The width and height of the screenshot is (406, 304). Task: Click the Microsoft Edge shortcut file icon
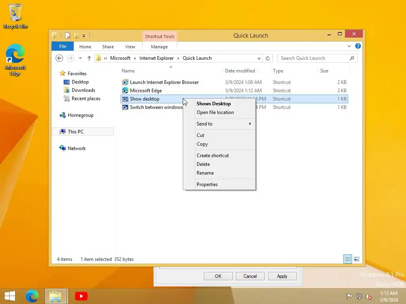point(125,91)
